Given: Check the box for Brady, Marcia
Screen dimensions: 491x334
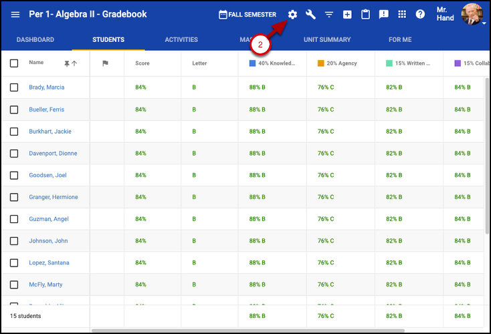Looking at the screenshot, I should pyautogui.click(x=14, y=88).
